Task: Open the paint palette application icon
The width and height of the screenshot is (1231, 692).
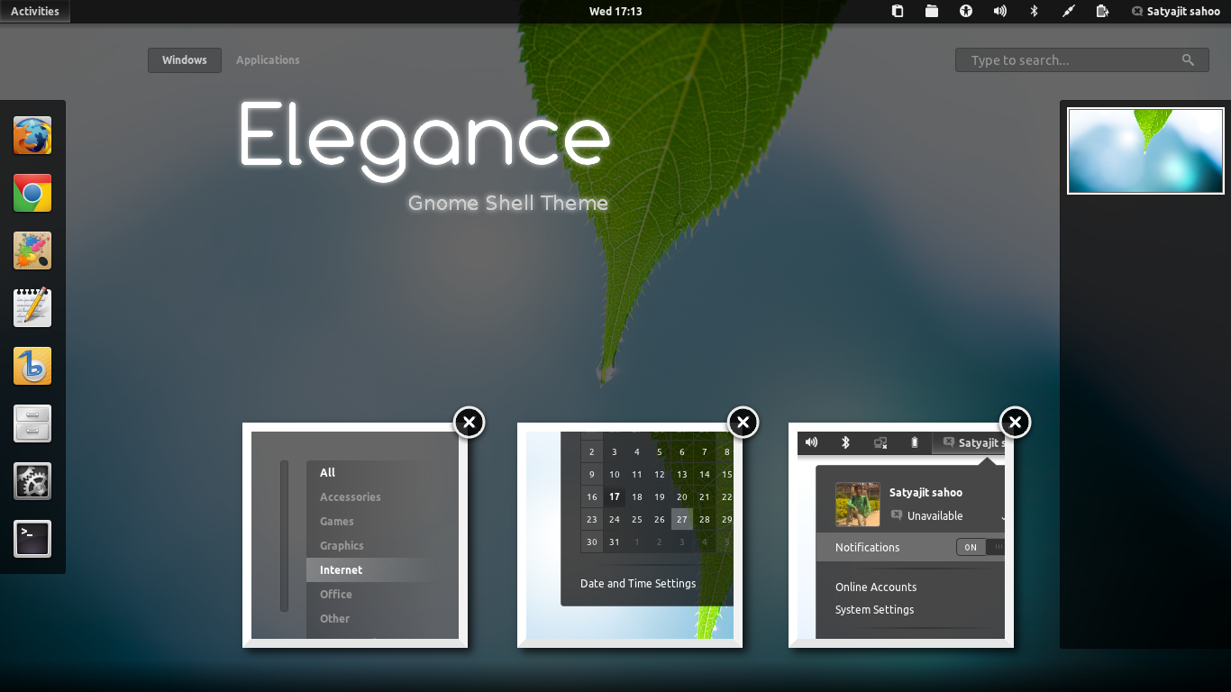Action: (x=32, y=250)
